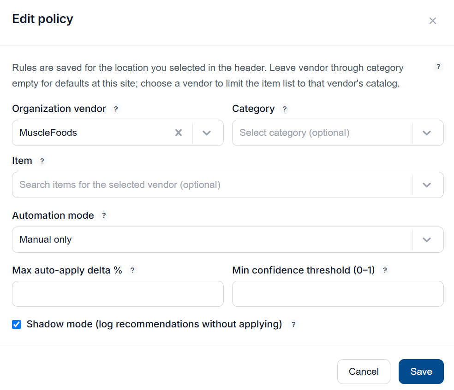454x390 pixels.
Task: Clear the MuscleFoods vendor selection
Action: click(x=179, y=133)
